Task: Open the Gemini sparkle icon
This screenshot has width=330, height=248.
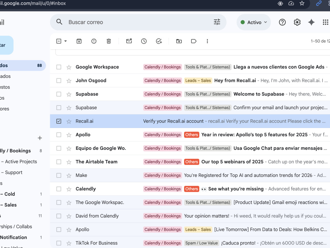Action: (x=311, y=22)
